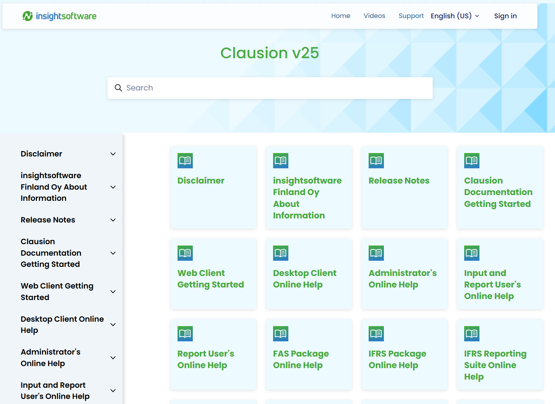Image resolution: width=555 pixels, height=404 pixels.
Task: Go to Home in top navigation
Action: [x=341, y=16]
